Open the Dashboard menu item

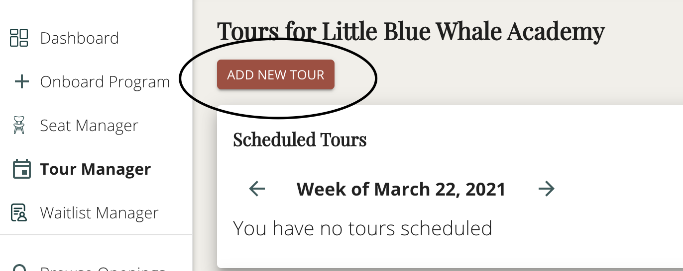(x=80, y=38)
